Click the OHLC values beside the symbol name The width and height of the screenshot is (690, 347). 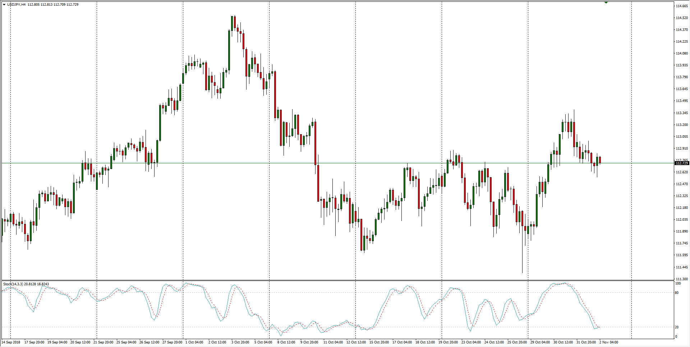[53, 5]
